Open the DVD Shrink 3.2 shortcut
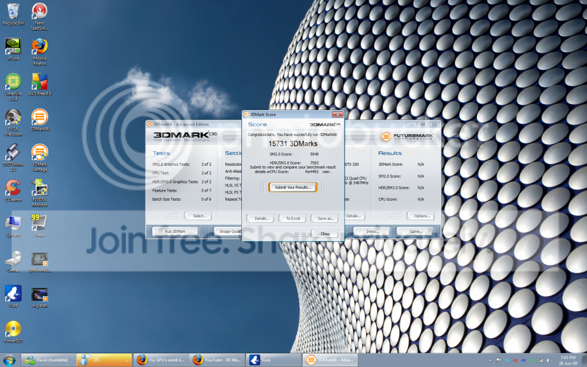This screenshot has width=587, height=367. (x=13, y=153)
